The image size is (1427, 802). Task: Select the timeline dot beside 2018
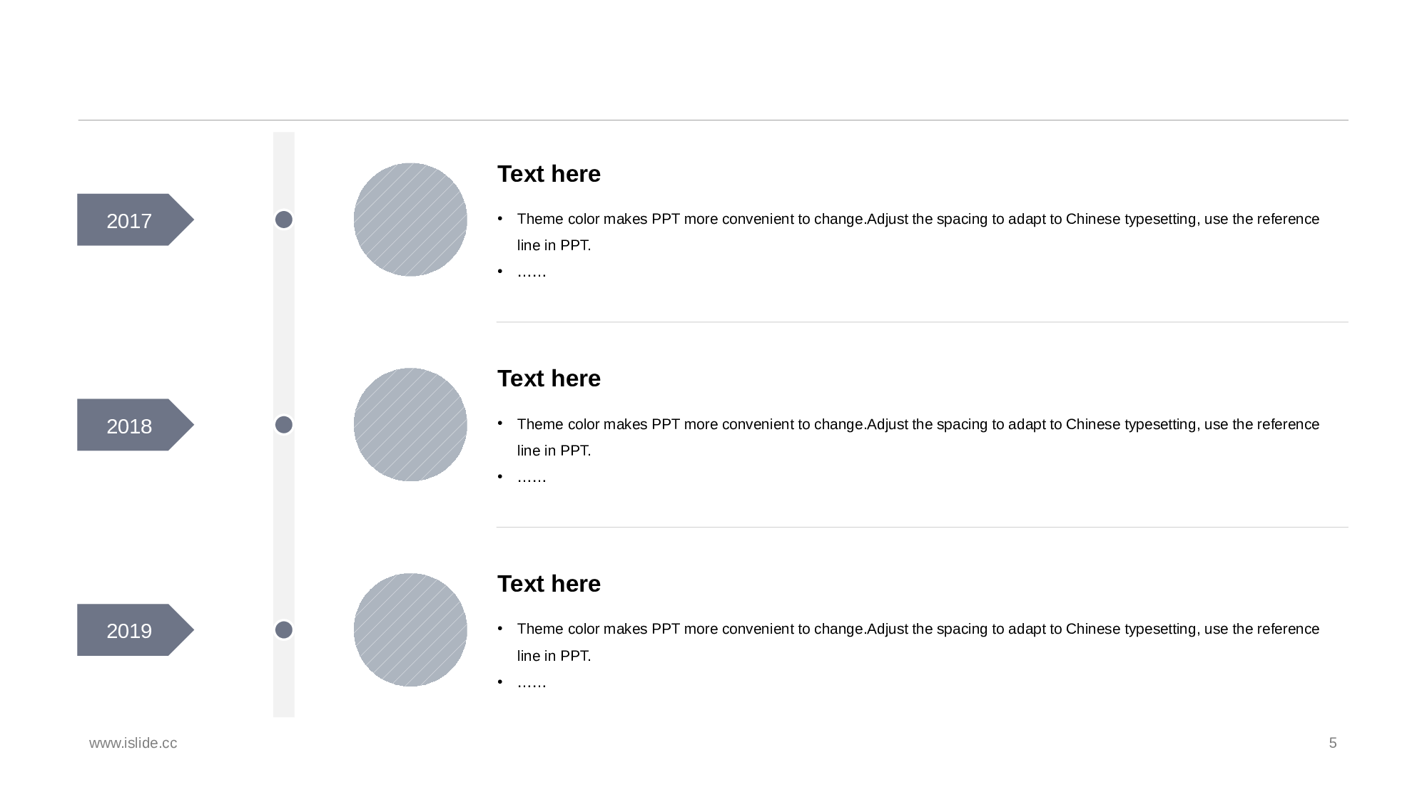point(284,425)
